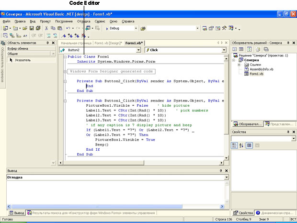This screenshot has width=297, height=223.
Task: Collapse the Button1_Click sub outline
Action: [65, 101]
